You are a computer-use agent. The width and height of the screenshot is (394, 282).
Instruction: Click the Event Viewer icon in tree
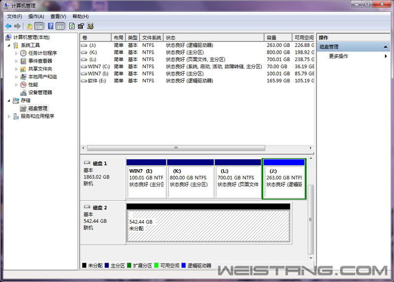23,61
